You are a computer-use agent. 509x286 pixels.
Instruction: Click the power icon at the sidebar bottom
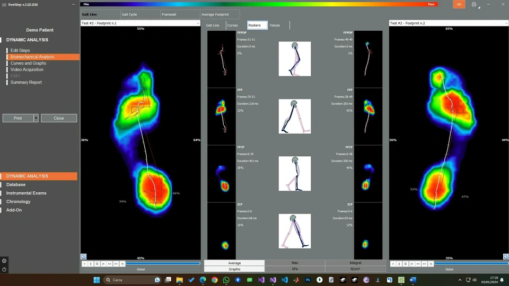(4, 269)
